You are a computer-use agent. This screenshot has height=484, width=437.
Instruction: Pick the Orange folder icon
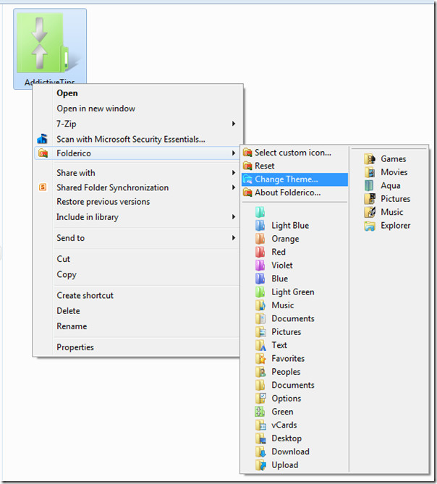260,239
